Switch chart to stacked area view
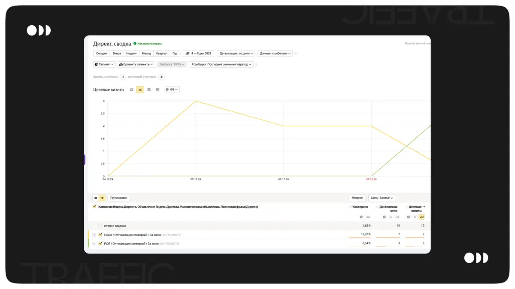This screenshot has height=289, width=515. [x=149, y=89]
